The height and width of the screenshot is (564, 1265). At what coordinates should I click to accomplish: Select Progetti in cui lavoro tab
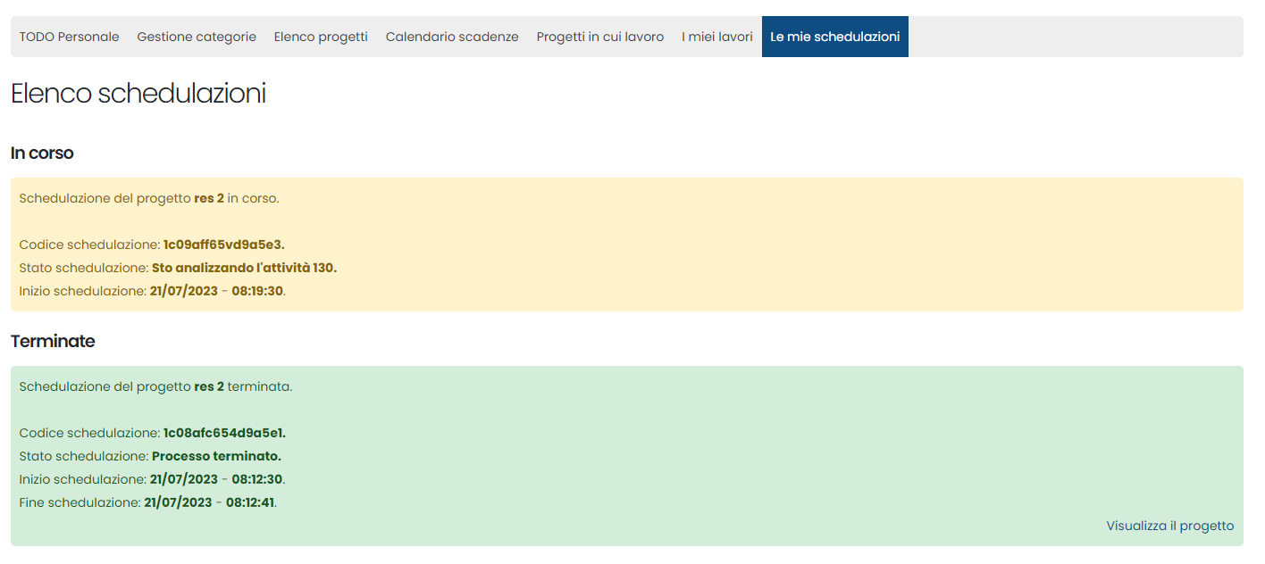(x=599, y=37)
